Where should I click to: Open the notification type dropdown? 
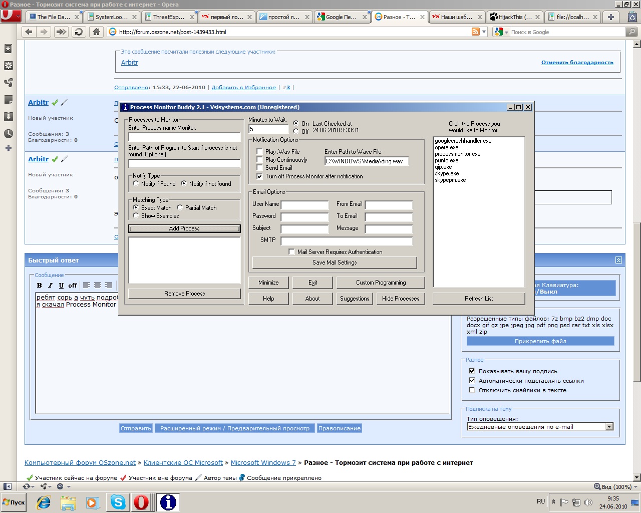click(609, 427)
